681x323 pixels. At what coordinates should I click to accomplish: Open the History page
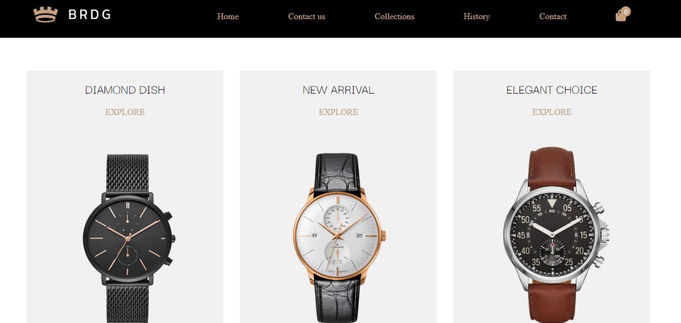(476, 16)
